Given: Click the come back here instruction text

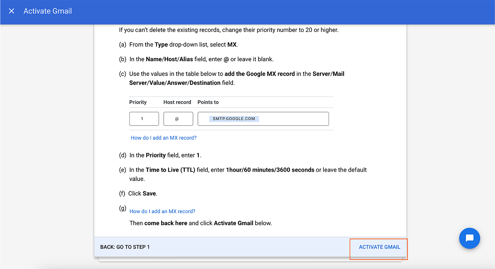Looking at the screenshot, I should [200, 223].
